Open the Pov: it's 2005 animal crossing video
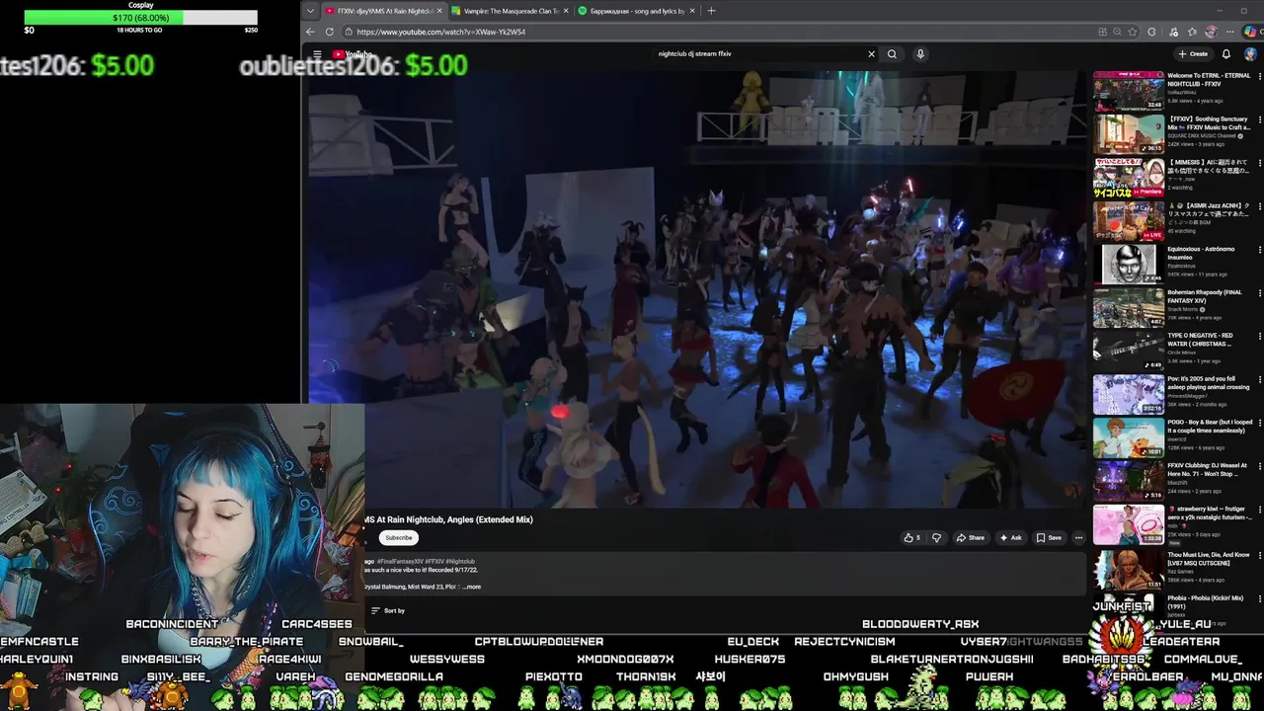The height and width of the screenshot is (711, 1264). click(x=1129, y=395)
